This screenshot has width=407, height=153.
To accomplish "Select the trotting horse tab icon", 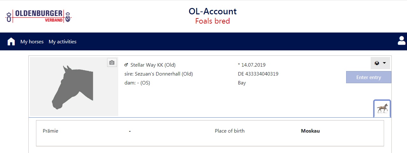I will [x=382, y=108].
